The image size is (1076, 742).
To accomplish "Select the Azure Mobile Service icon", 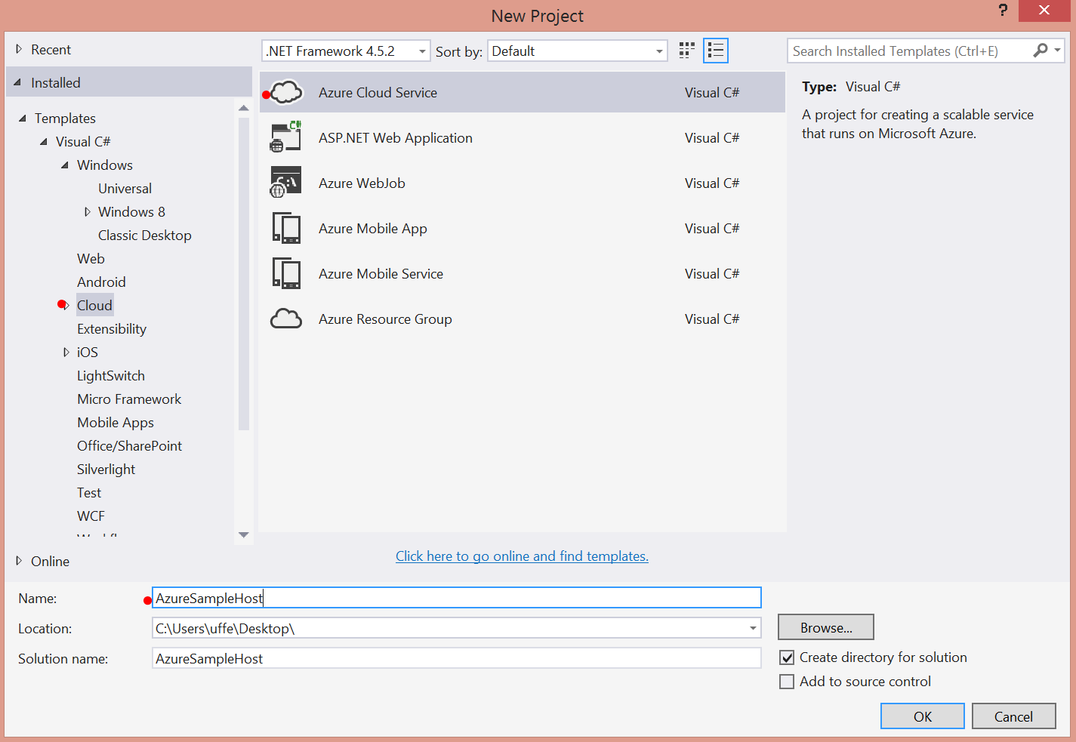I will click(286, 274).
